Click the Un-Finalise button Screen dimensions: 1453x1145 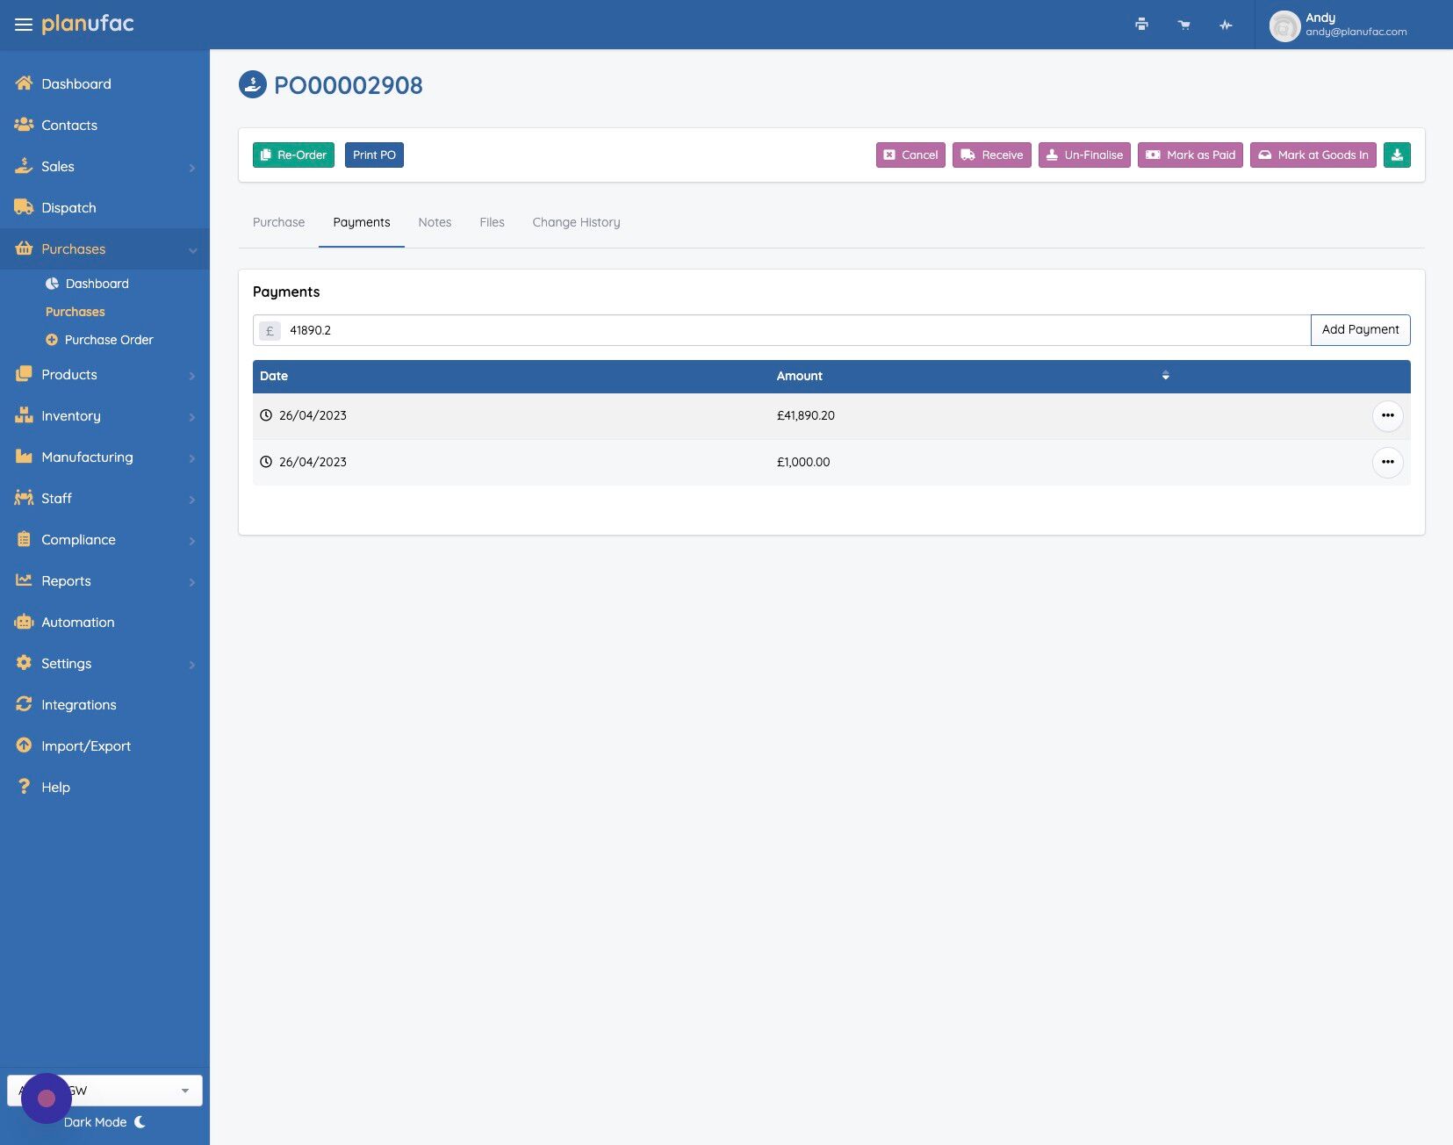click(1084, 155)
